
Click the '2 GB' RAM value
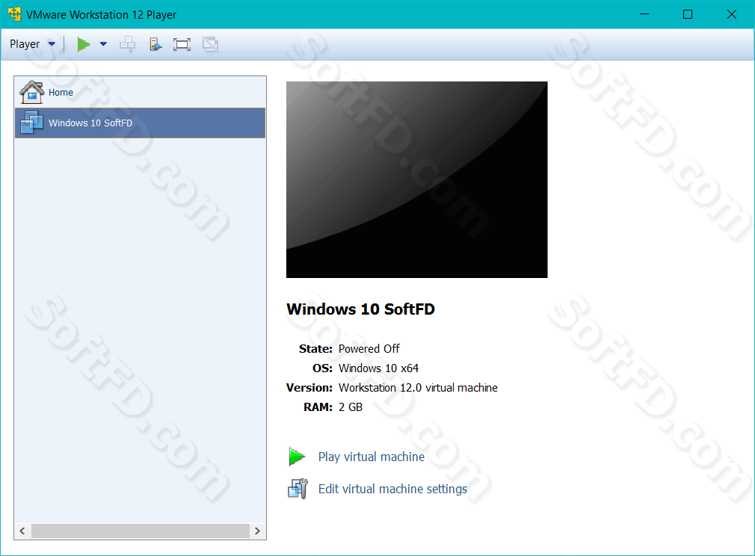coord(351,407)
